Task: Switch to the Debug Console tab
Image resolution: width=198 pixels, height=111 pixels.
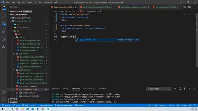Action: tap(89, 89)
